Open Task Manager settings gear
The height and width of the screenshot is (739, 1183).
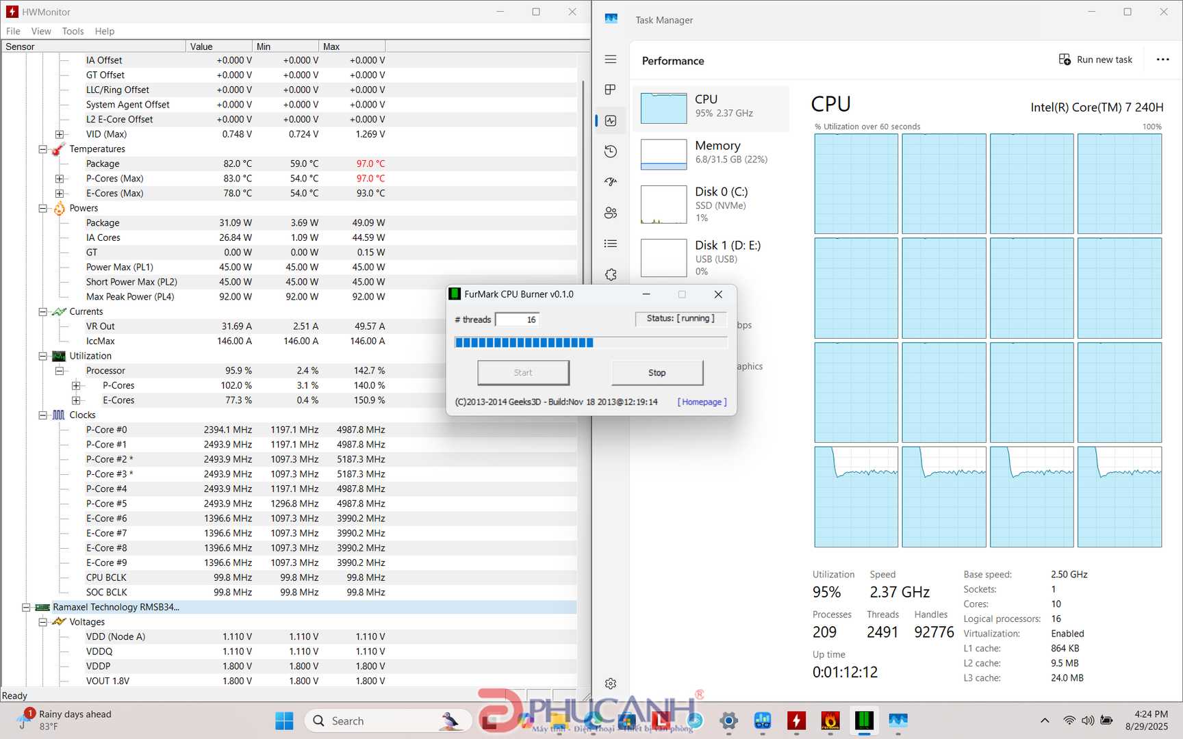(611, 683)
